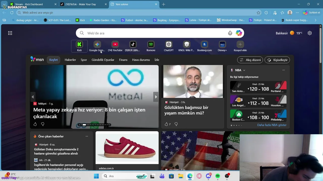The width and height of the screenshot is (323, 181).
Task: Select the Spor MSN tab
Action: pyautogui.click(x=84, y=60)
